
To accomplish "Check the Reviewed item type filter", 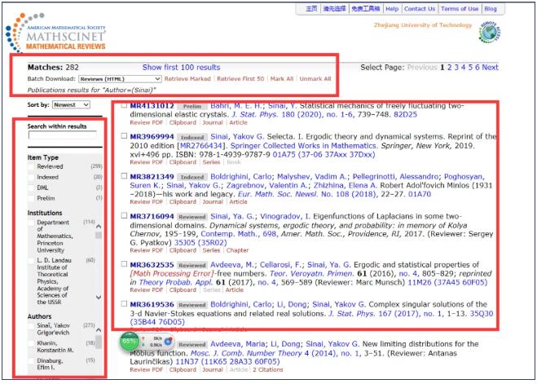I will coord(32,166).
